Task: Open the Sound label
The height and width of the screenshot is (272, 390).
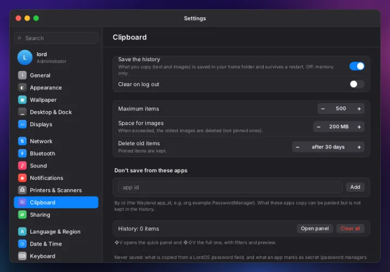Action: [38, 166]
